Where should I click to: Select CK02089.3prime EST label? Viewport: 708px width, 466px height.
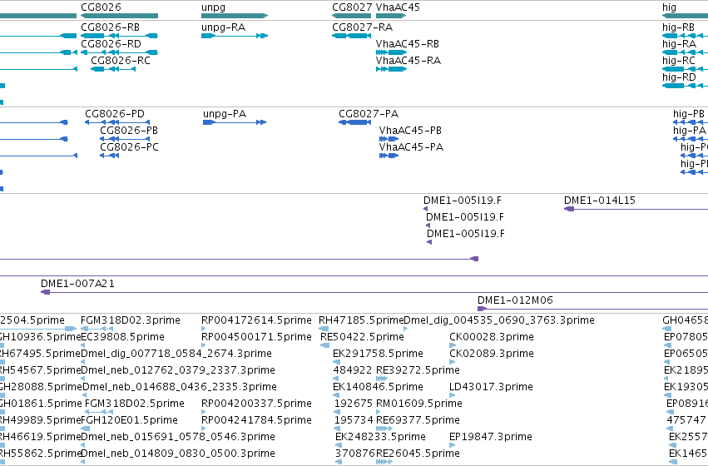click(492, 354)
